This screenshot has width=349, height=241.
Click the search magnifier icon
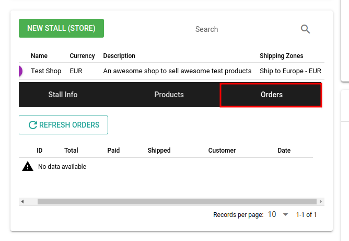[x=306, y=29]
